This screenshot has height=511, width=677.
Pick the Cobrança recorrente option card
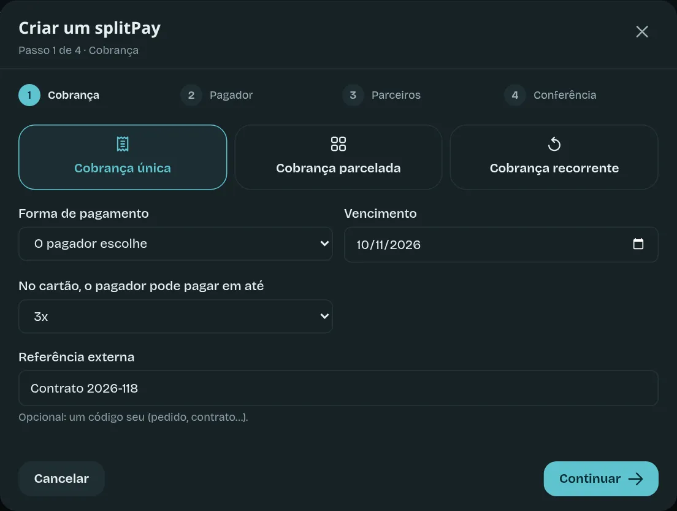554,157
